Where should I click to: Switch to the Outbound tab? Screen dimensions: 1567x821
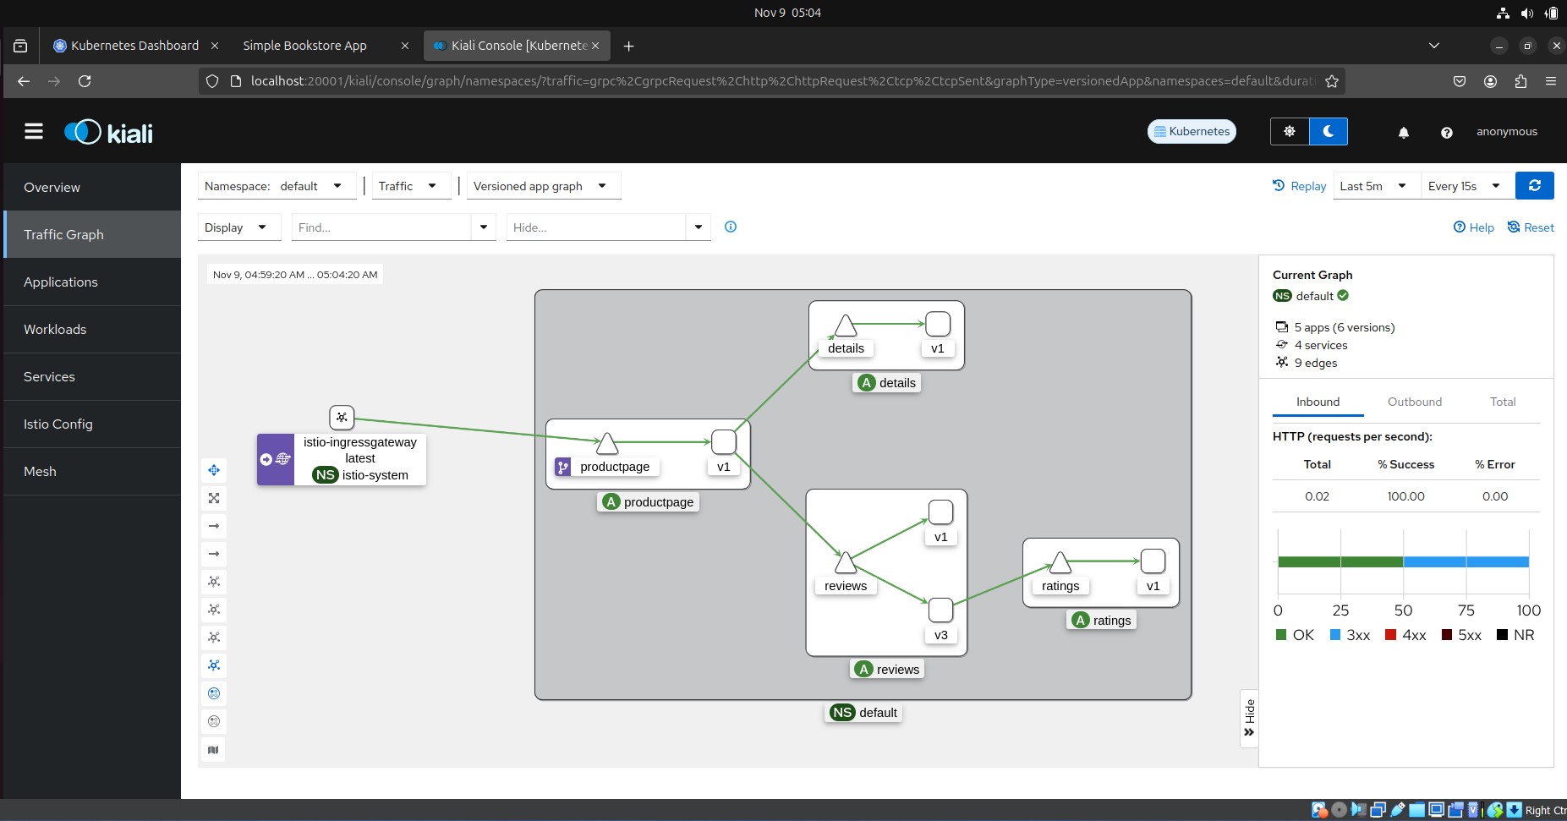point(1415,402)
